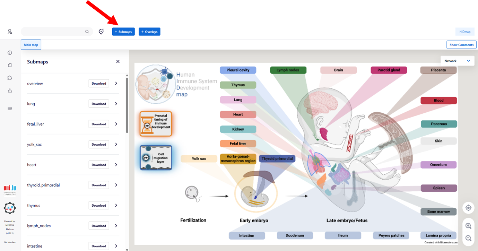Open the plugins puzzle icon
The height and width of the screenshot is (251, 478).
click(10, 78)
